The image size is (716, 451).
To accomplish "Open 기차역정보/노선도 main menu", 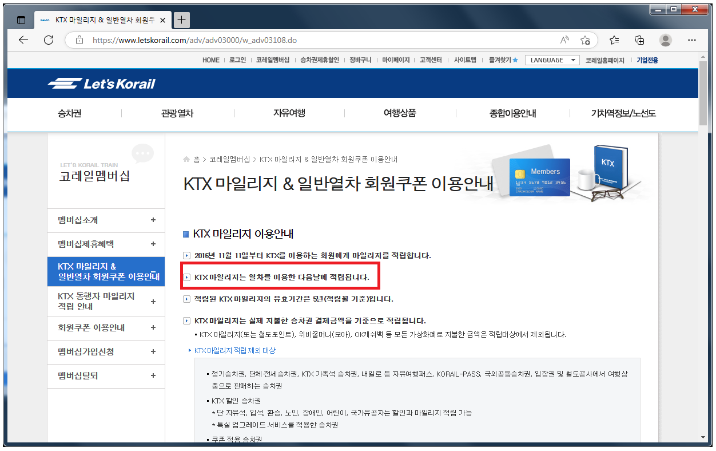I will [x=623, y=113].
